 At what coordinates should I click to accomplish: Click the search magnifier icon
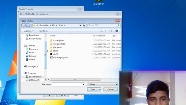tap(118, 25)
